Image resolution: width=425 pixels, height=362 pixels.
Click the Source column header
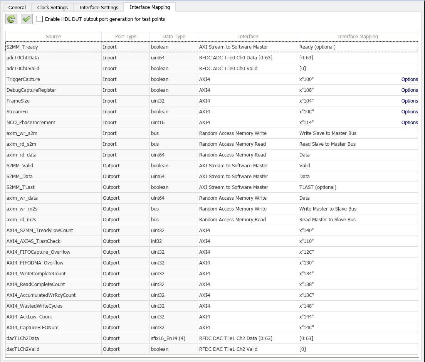point(53,37)
